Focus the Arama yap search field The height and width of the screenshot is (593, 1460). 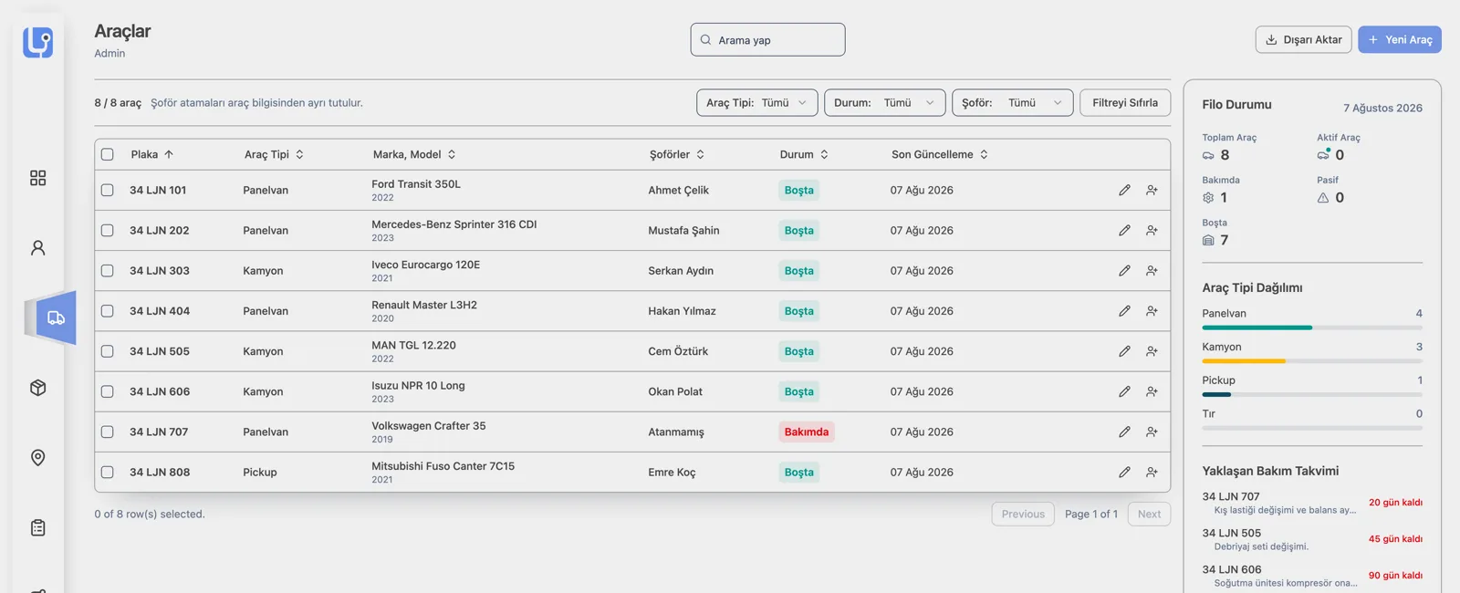click(767, 39)
